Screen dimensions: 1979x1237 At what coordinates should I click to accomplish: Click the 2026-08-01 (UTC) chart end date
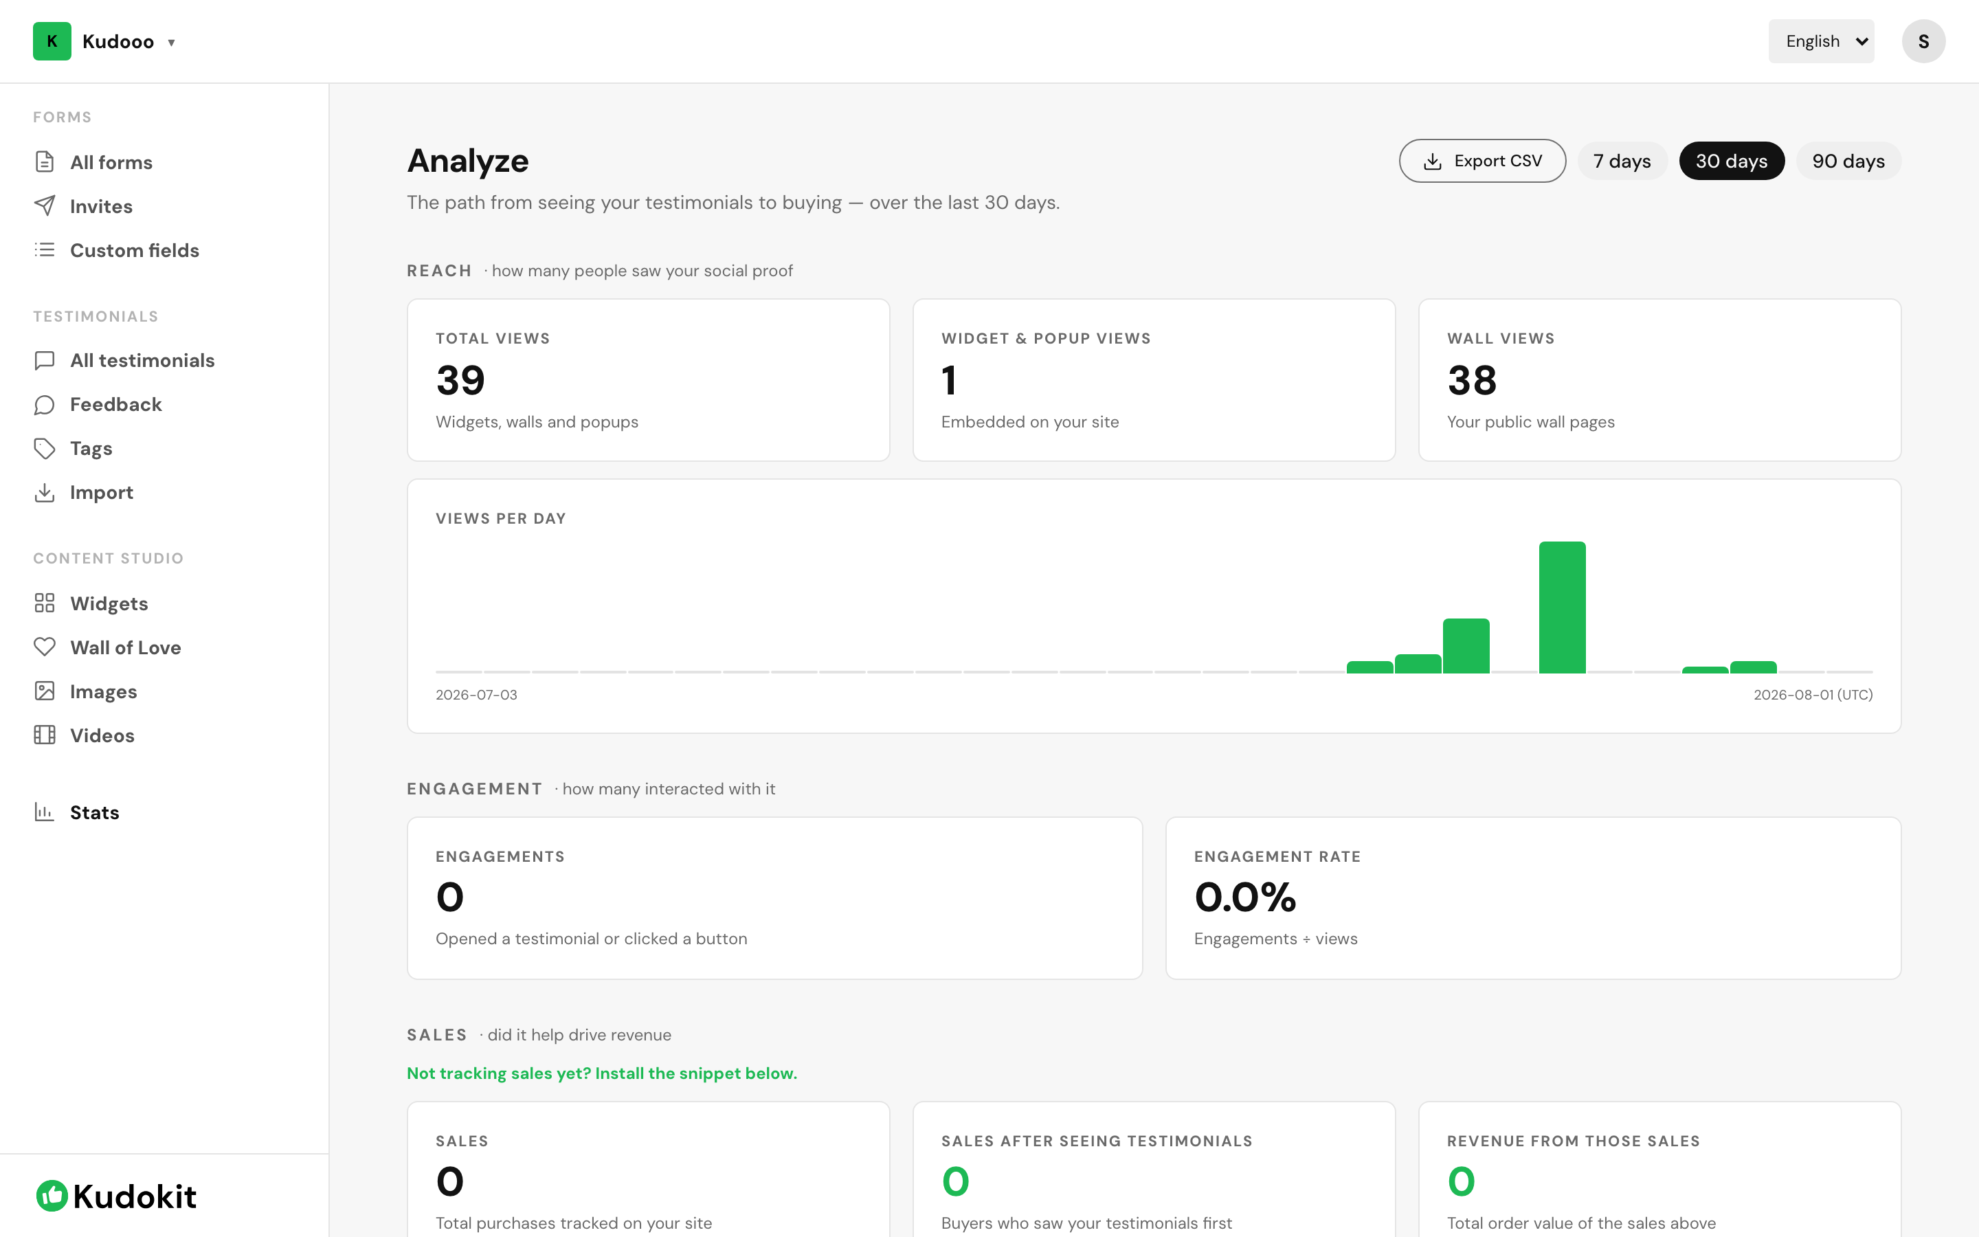[x=1813, y=695]
